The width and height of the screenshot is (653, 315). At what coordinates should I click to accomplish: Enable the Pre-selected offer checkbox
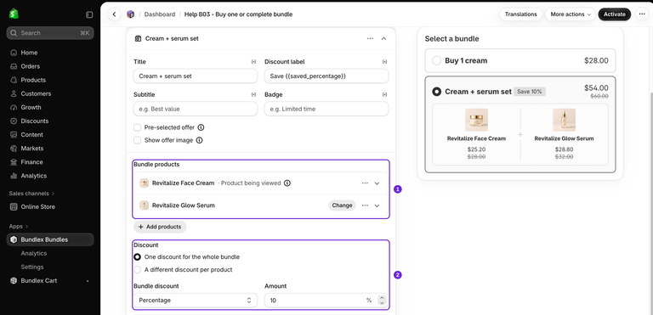pos(137,127)
